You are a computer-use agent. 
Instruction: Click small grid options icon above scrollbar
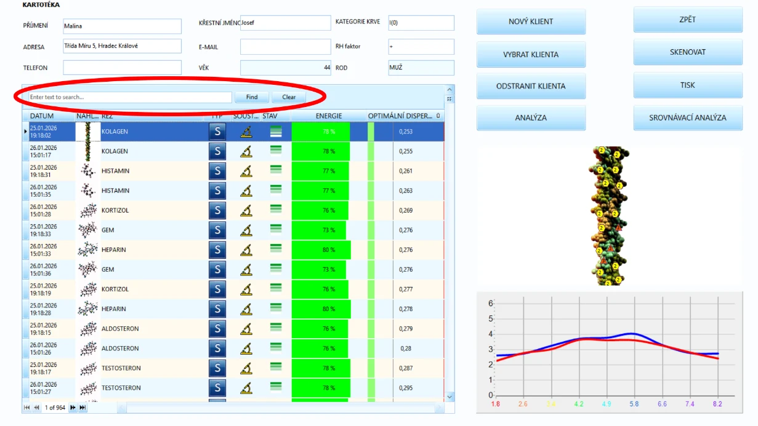coord(450,99)
